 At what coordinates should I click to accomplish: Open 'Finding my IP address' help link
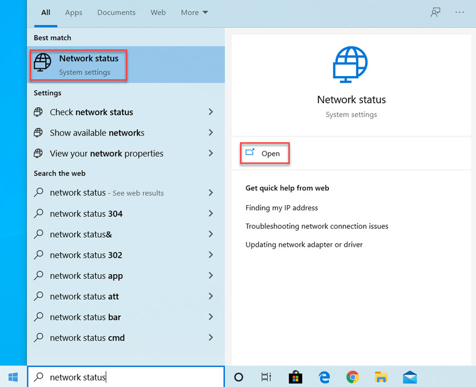(281, 208)
